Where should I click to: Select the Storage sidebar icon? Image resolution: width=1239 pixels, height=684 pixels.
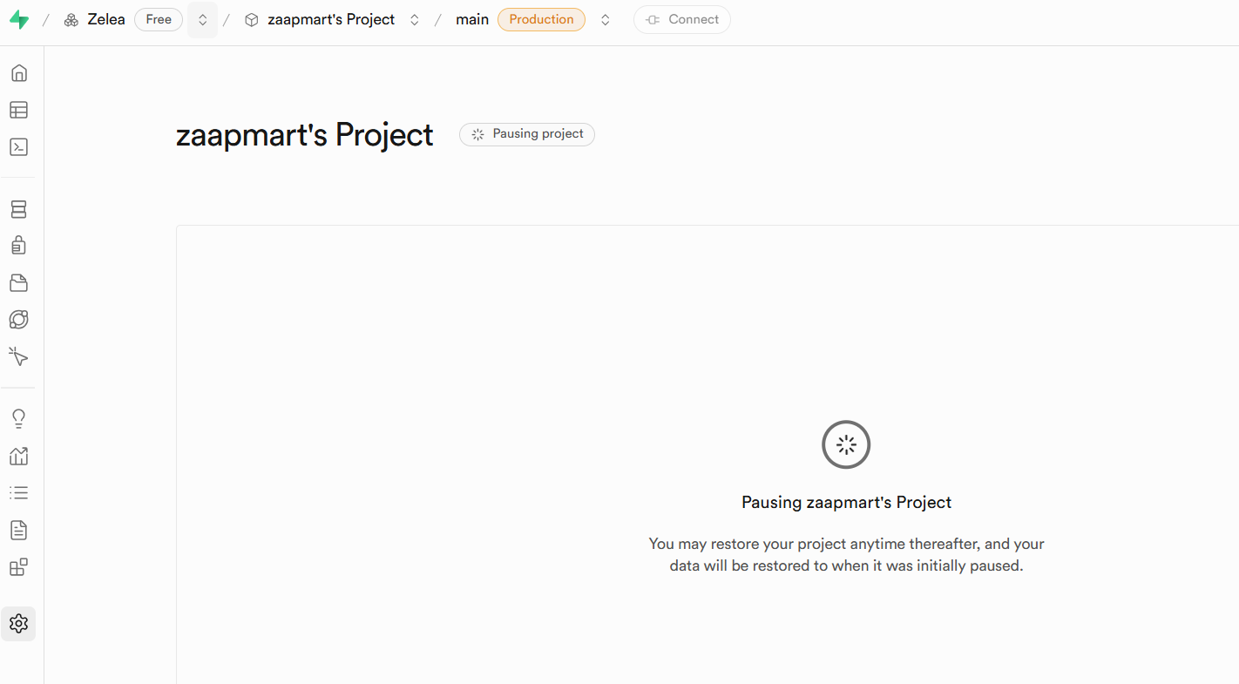18,282
